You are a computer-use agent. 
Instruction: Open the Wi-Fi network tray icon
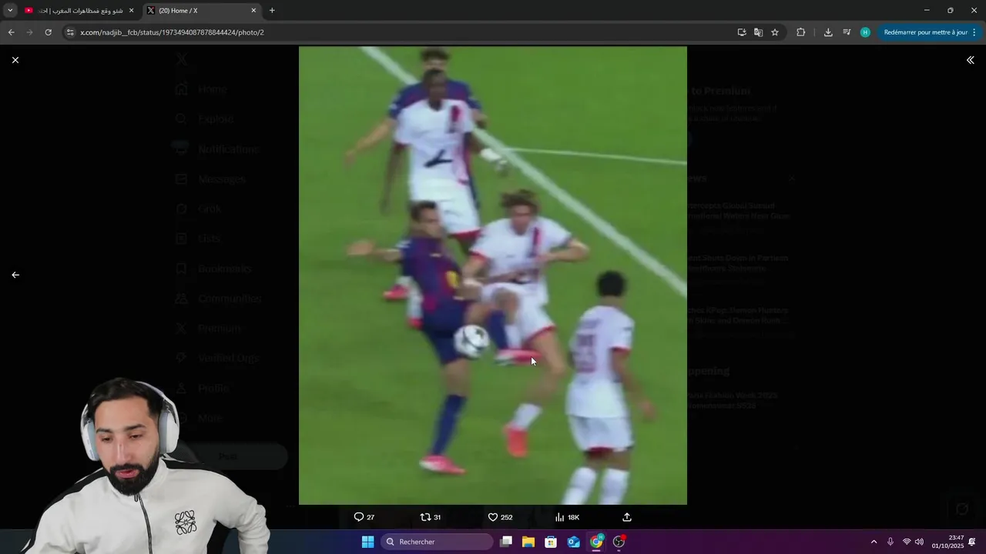[907, 542]
